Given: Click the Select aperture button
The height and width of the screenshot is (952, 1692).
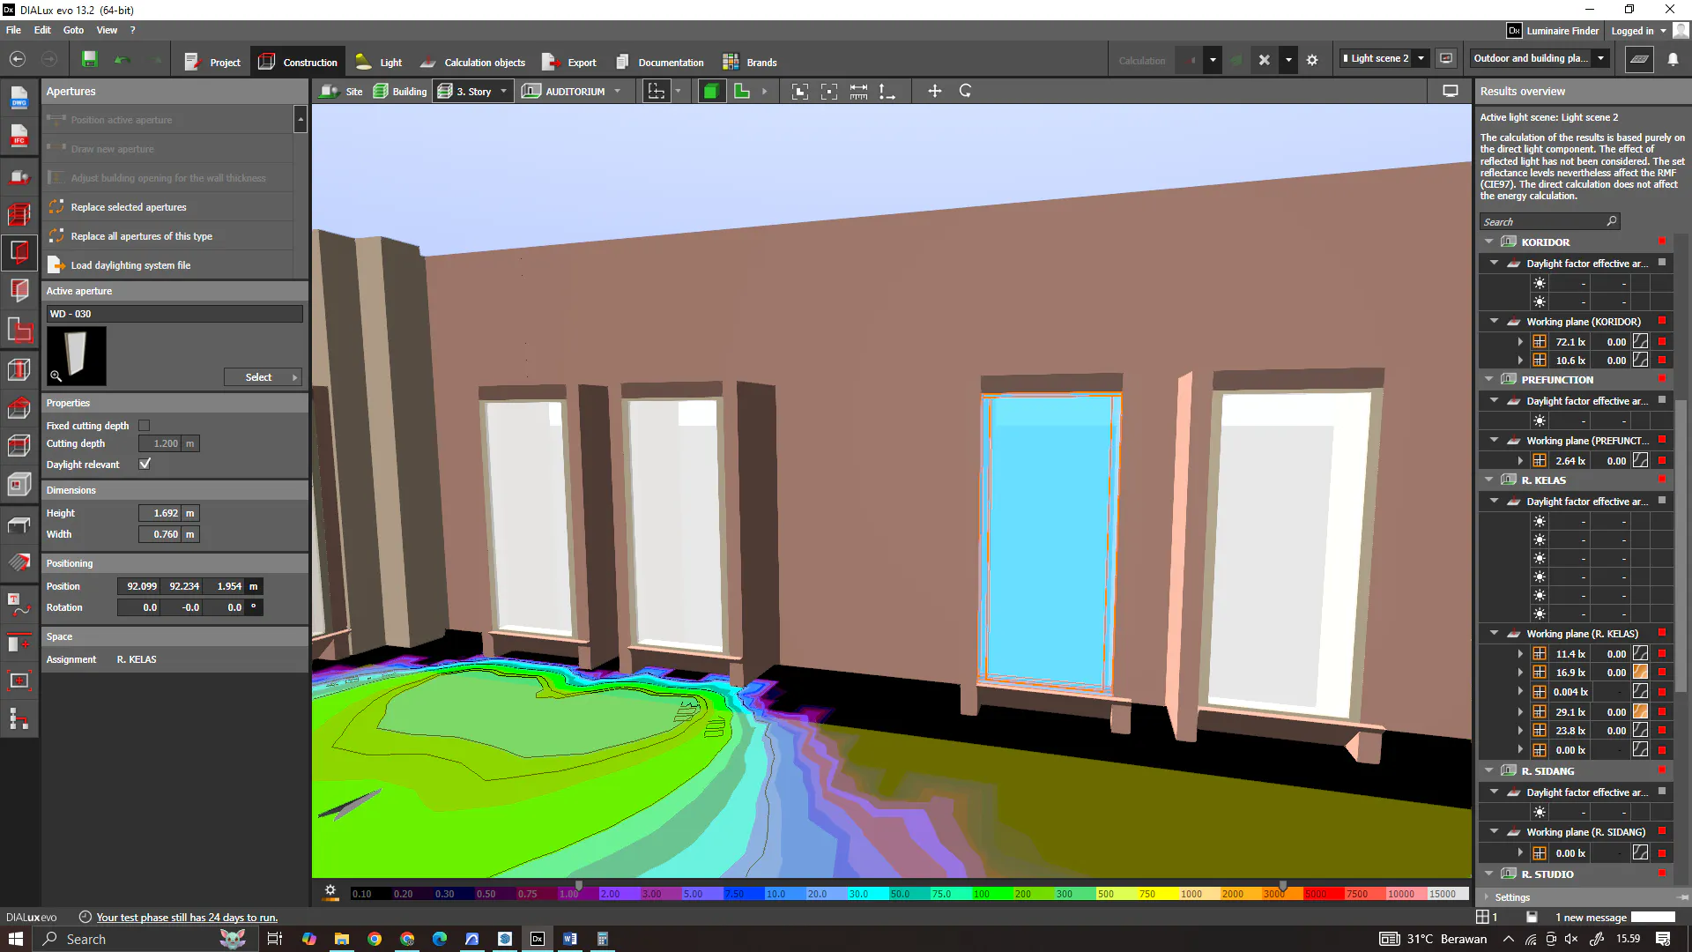Looking at the screenshot, I should 263,377.
